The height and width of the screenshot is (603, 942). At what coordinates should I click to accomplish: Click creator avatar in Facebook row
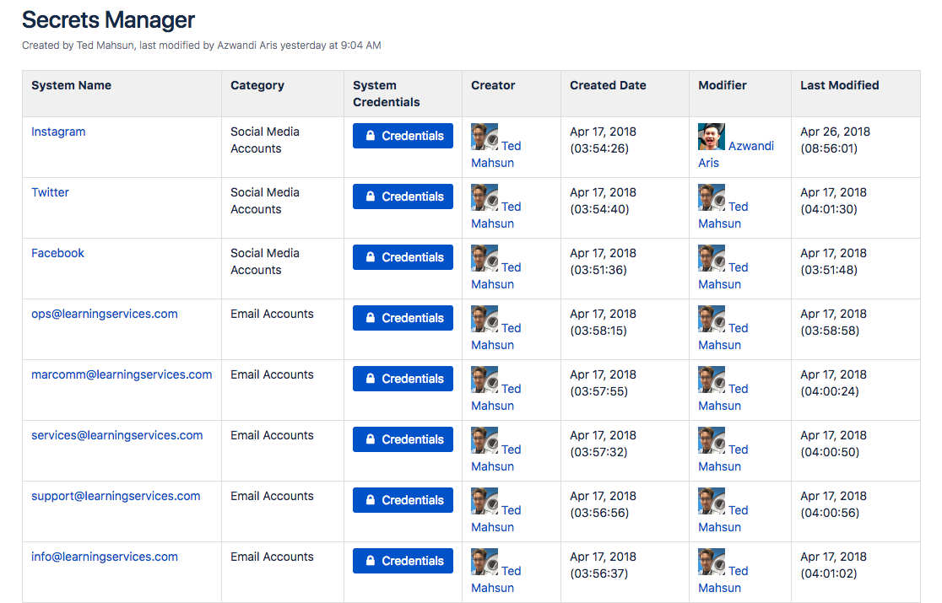point(485,257)
